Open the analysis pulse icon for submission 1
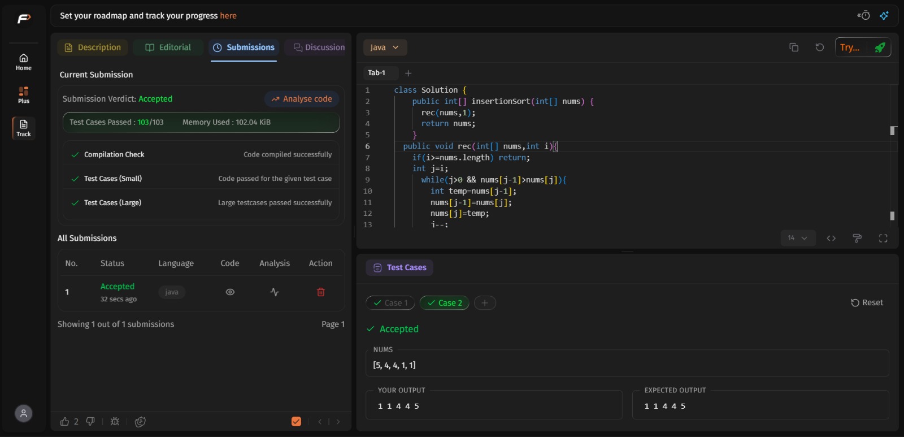This screenshot has height=437, width=904. click(275, 292)
